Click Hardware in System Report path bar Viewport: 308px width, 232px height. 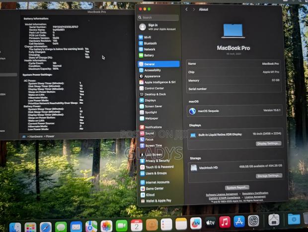(36, 136)
